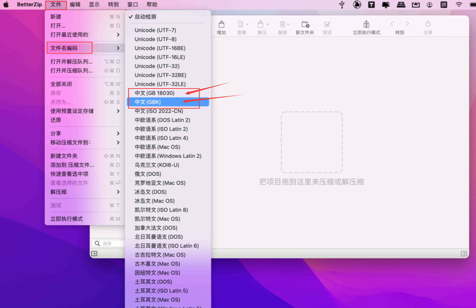This screenshot has width=476, height=308.
Task: Select 自动检测 at top of encoding list
Action: click(x=145, y=17)
